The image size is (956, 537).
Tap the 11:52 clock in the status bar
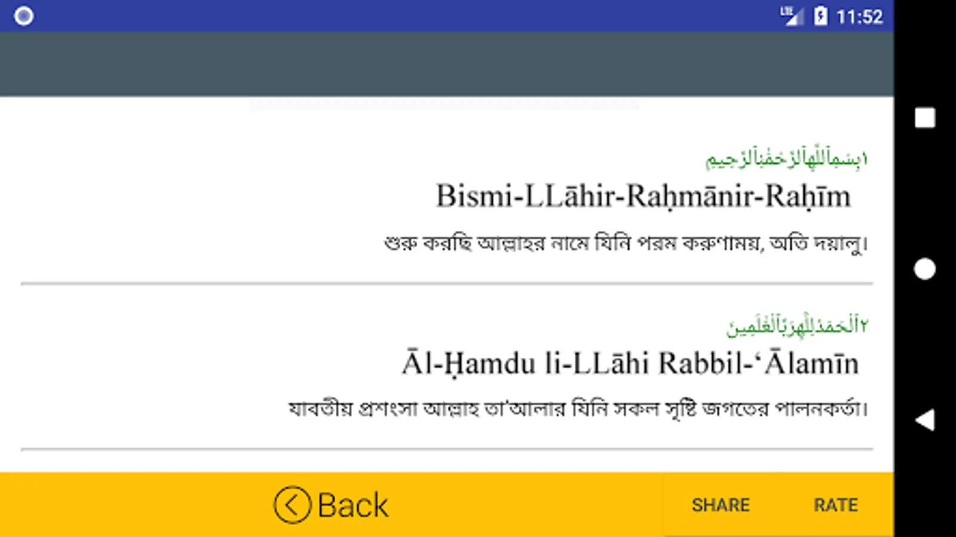pos(859,17)
